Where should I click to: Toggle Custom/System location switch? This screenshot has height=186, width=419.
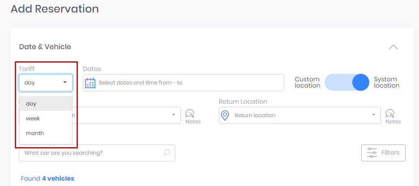click(x=347, y=82)
